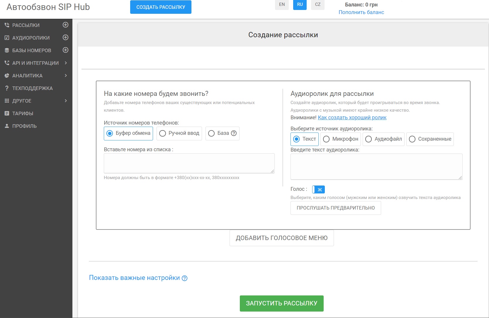Open ТАРИФЫ page from sidebar
This screenshot has height=318, width=489.
23,113
